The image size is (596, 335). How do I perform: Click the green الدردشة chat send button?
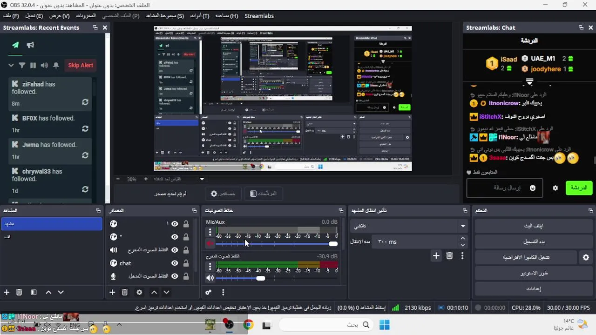(579, 188)
